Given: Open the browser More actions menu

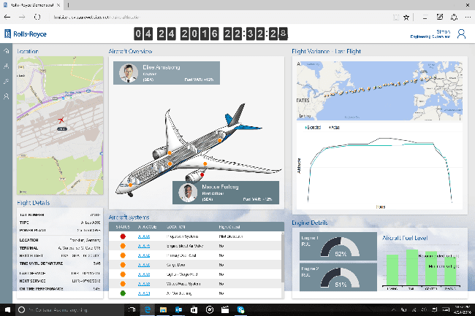Looking at the screenshot, I should point(464,15).
